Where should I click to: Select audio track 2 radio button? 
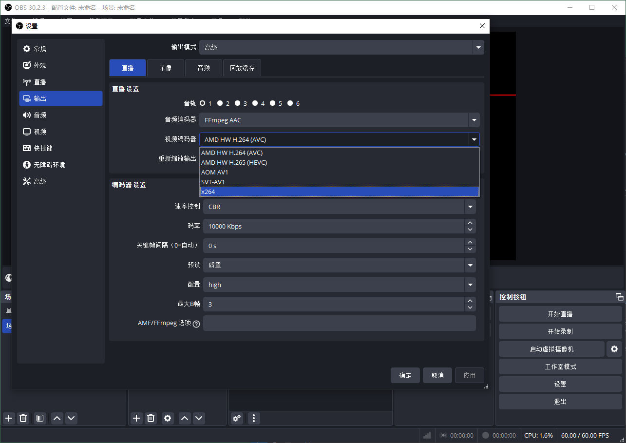click(220, 103)
